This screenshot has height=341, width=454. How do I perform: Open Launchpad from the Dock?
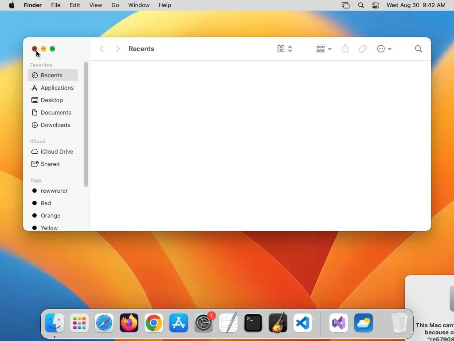pyautogui.click(x=79, y=323)
